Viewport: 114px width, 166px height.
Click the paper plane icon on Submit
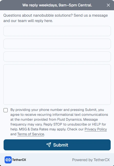click(49, 145)
